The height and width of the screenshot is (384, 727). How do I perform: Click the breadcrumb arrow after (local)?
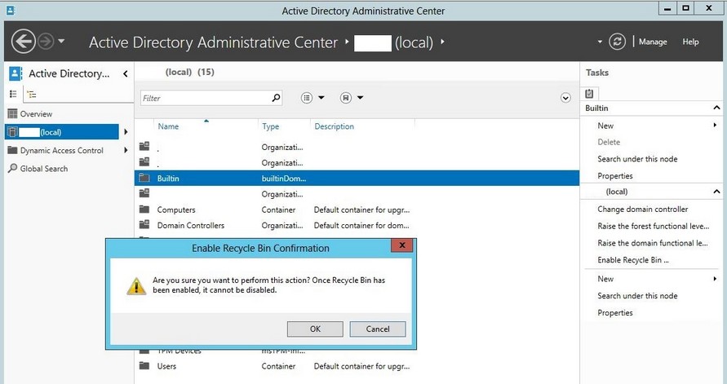click(442, 42)
